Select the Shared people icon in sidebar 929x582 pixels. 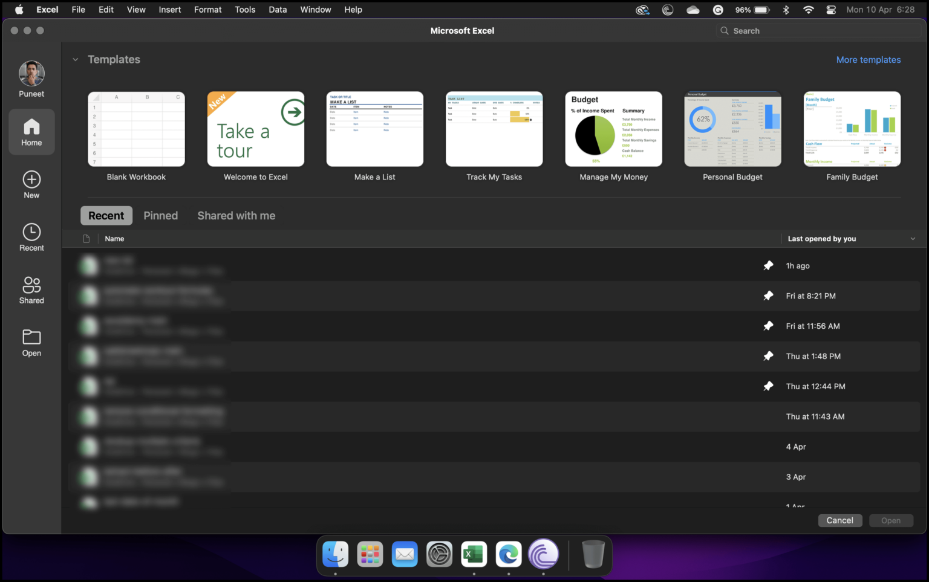(x=31, y=285)
